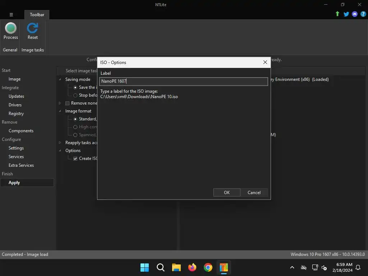Click the 'Image tasks' group label
The image size is (368, 276).
coord(33,50)
